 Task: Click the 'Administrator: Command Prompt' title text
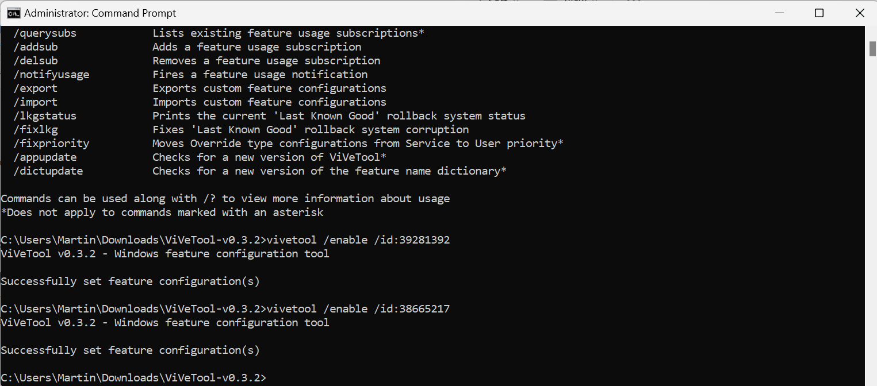tap(100, 13)
